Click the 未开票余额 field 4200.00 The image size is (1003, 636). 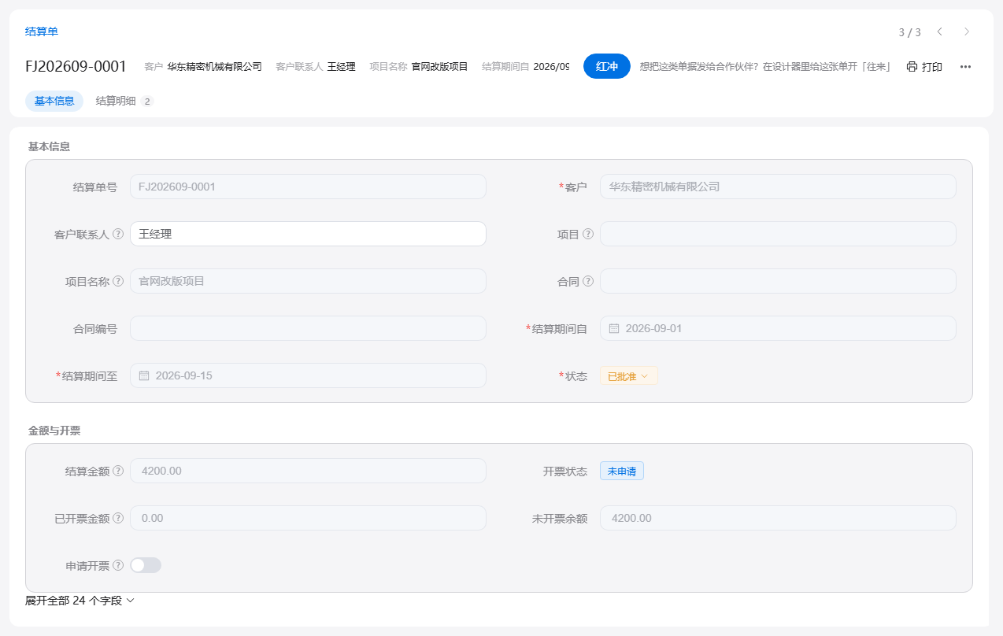(x=778, y=518)
